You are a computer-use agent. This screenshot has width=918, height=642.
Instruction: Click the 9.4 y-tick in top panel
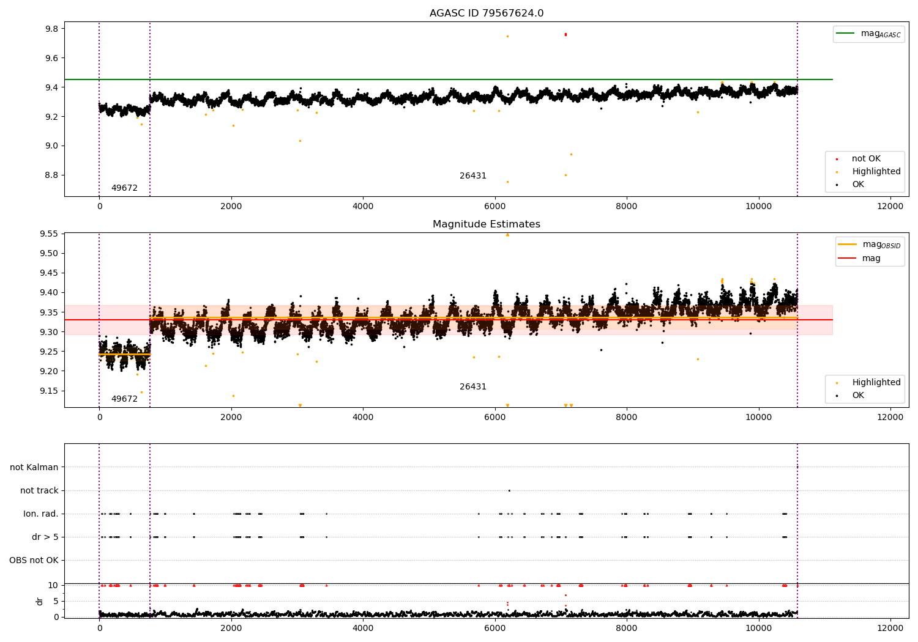tap(51, 88)
